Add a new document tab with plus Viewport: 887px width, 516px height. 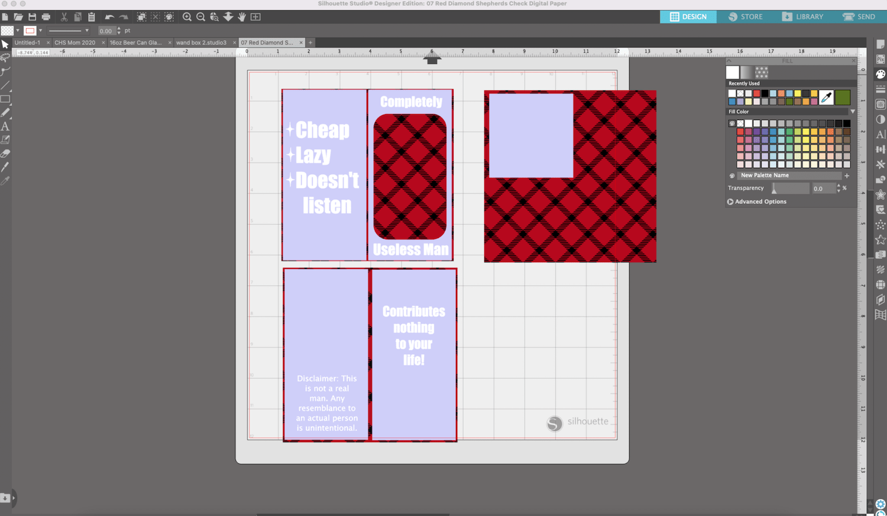coord(310,43)
